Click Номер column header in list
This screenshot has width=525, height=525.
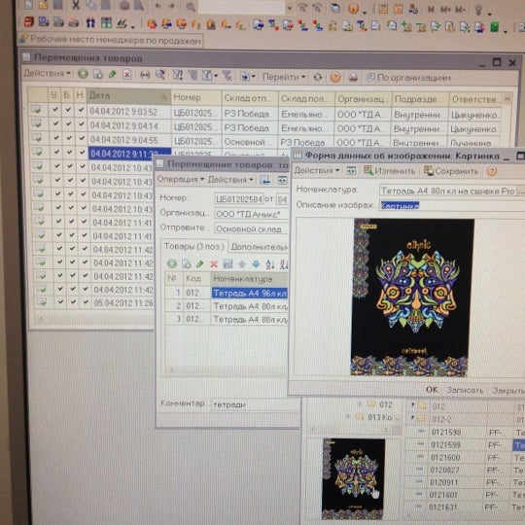[x=196, y=97]
